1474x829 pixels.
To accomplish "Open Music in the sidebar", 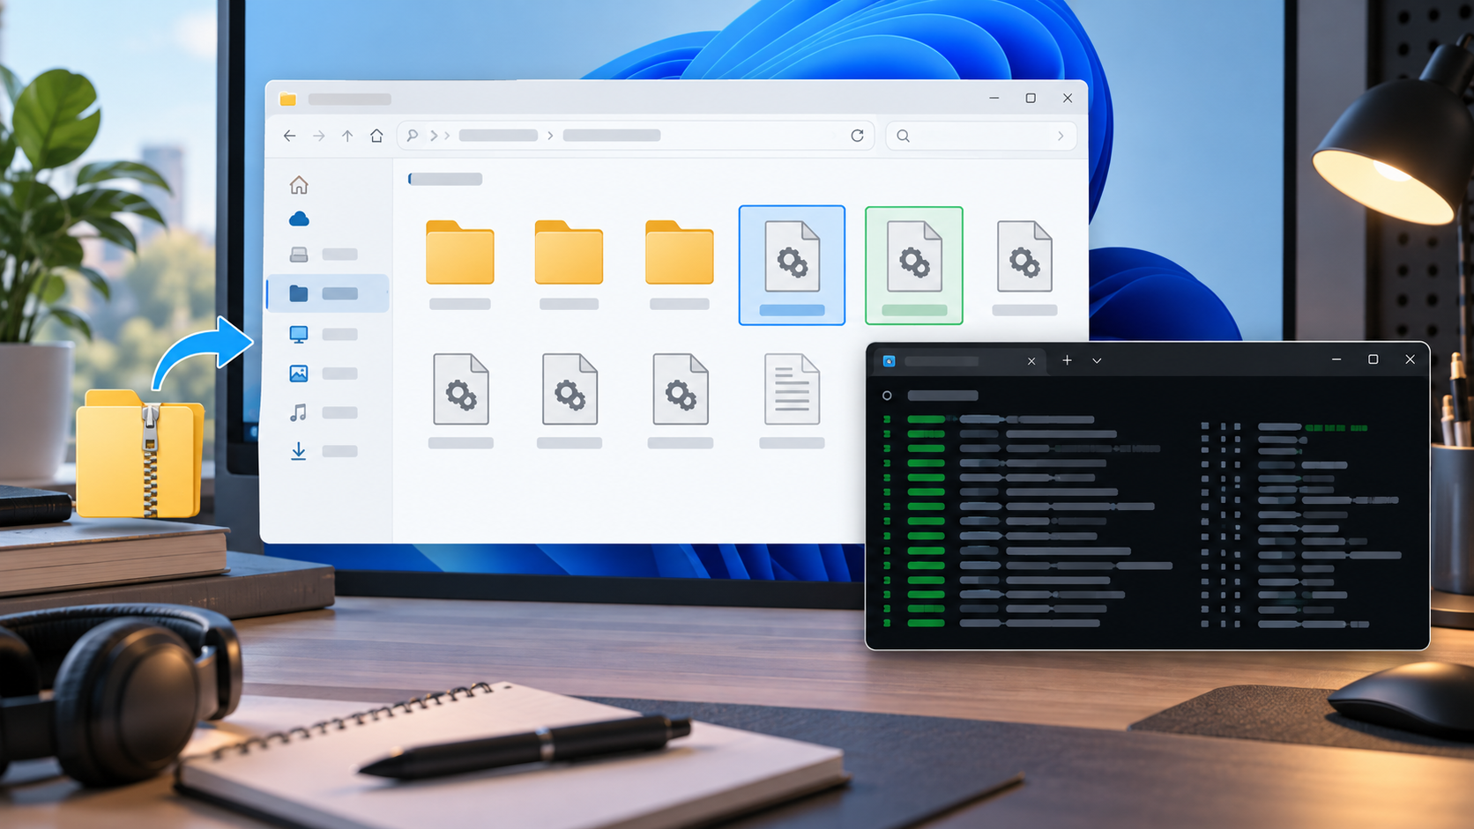I will point(324,412).
